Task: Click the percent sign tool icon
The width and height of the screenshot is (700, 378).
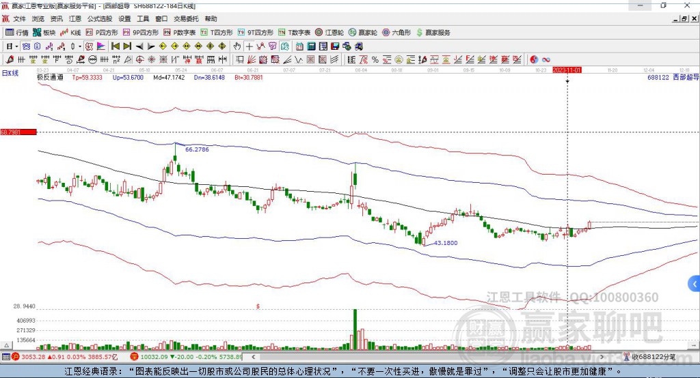Action: click(375, 60)
